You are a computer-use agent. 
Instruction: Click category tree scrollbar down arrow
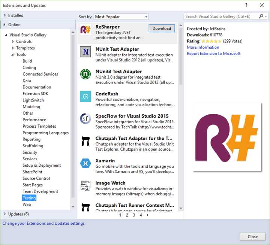point(73,207)
